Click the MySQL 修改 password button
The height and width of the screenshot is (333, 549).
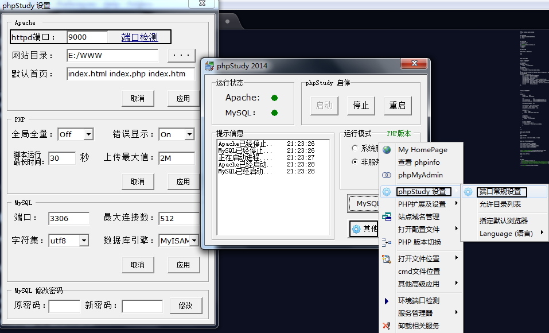click(185, 305)
